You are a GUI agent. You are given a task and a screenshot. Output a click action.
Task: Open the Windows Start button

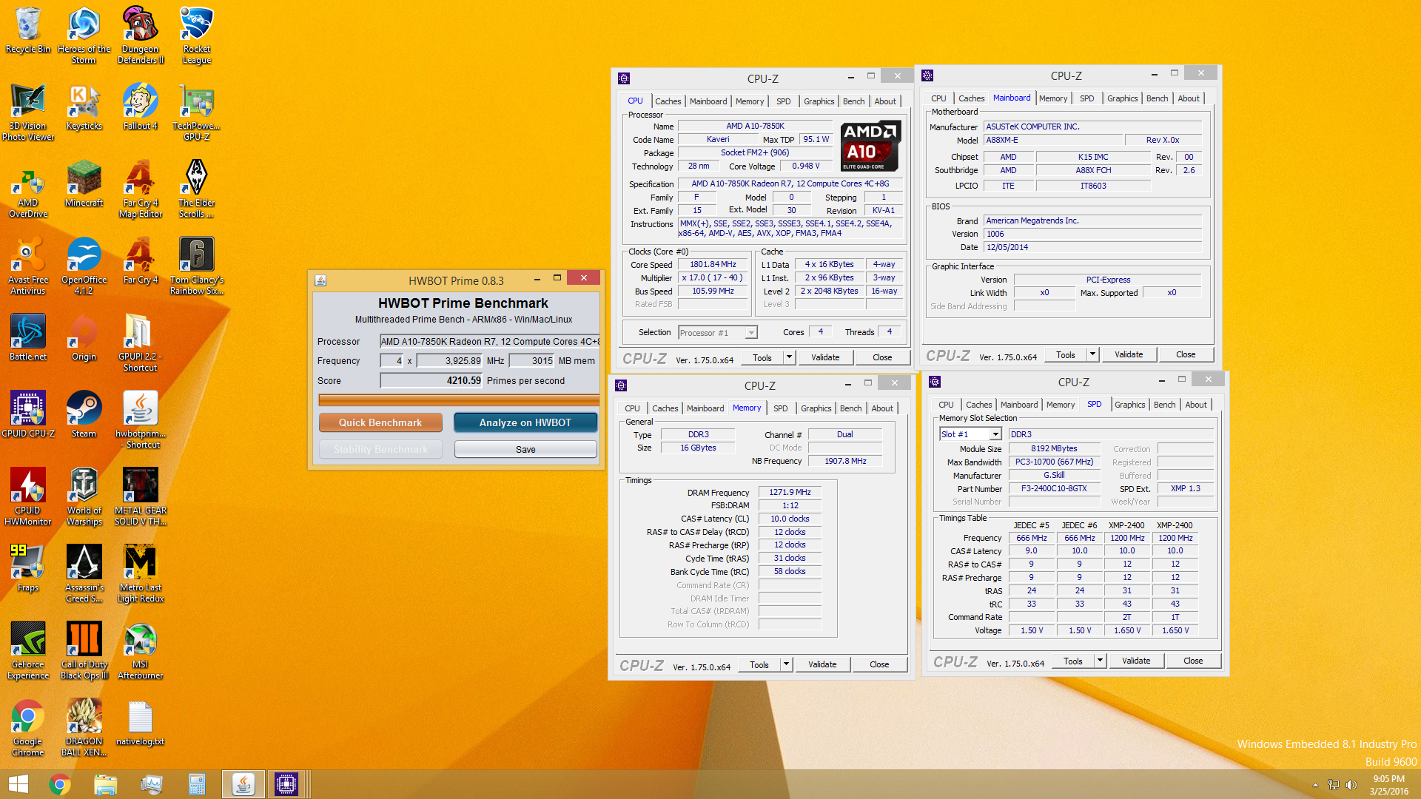click(19, 784)
